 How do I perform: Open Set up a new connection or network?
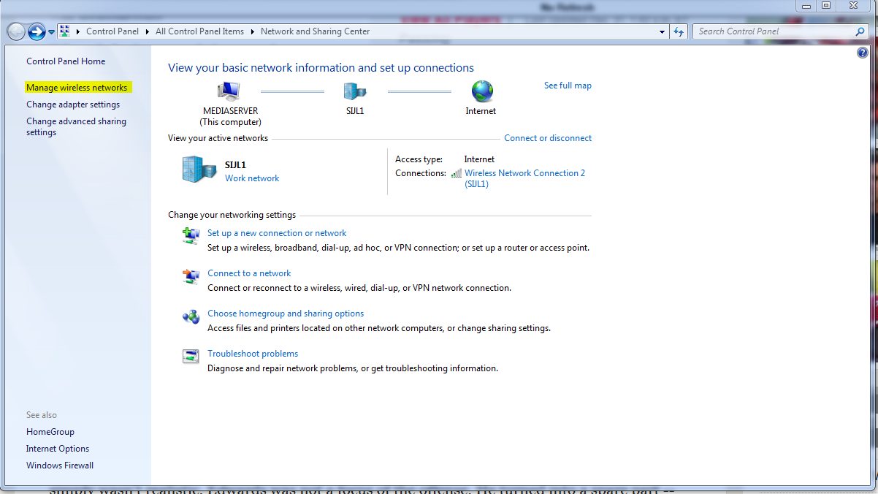point(277,233)
